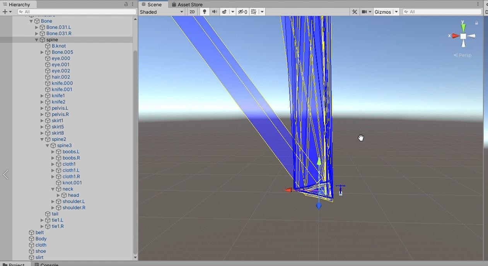The width and height of the screenshot is (488, 266).
Task: Toggle 2D view mode in Scene toolbar
Action: click(x=192, y=12)
